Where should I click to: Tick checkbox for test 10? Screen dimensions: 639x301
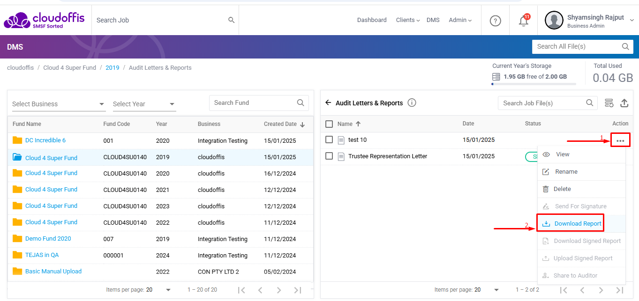click(329, 140)
